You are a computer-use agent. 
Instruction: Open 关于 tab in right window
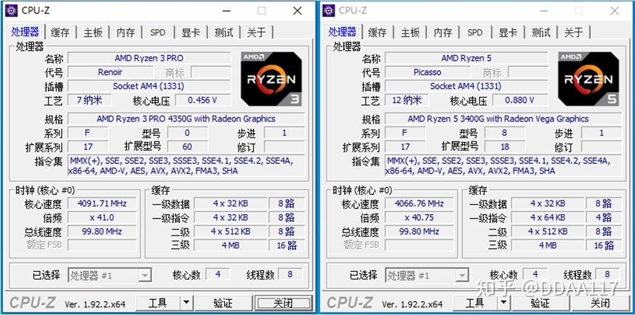point(573,33)
